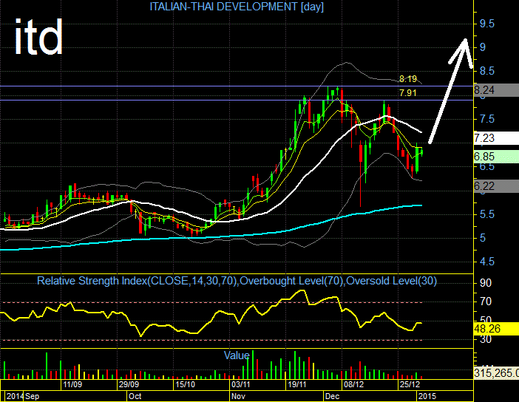
Task: Select the 6.85 current price marker
Action: tap(496, 157)
